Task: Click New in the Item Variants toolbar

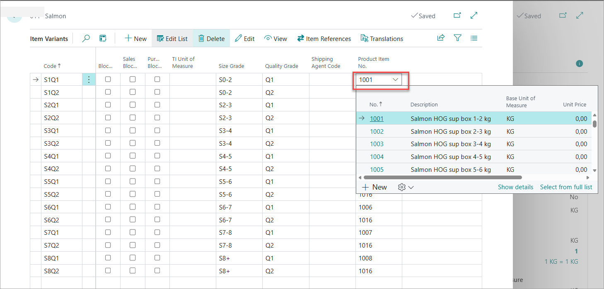Action: 135,39
